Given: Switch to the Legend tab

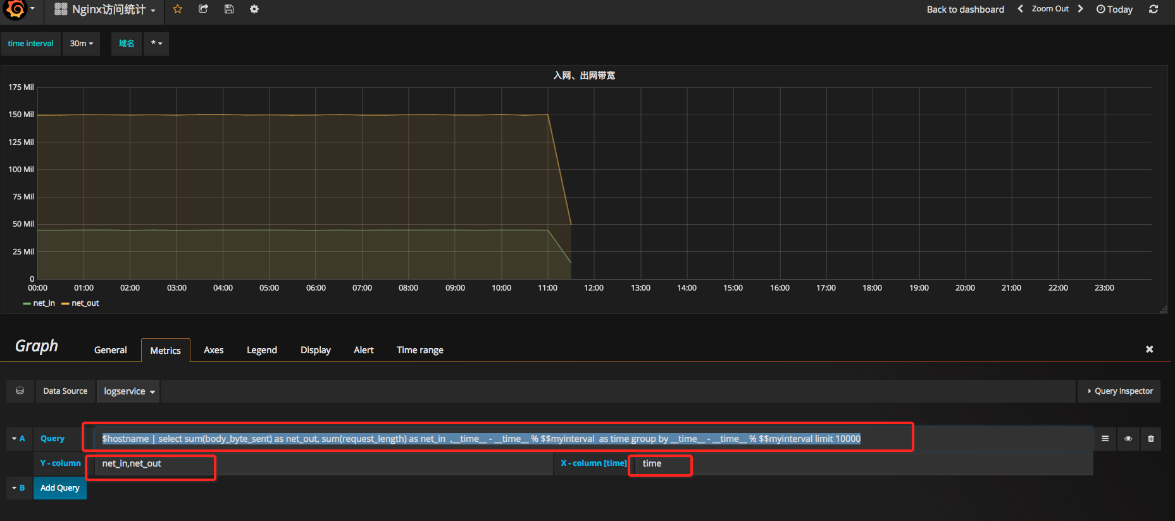Looking at the screenshot, I should (262, 350).
